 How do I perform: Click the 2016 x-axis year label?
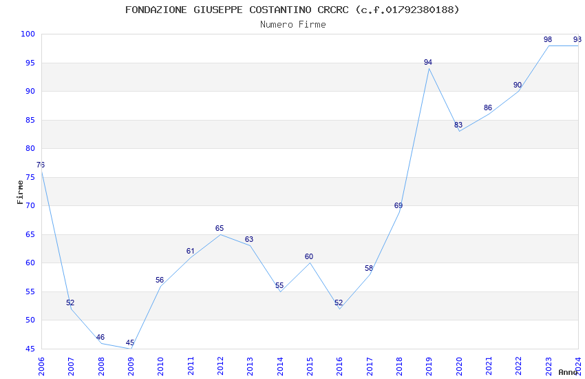(x=339, y=367)
